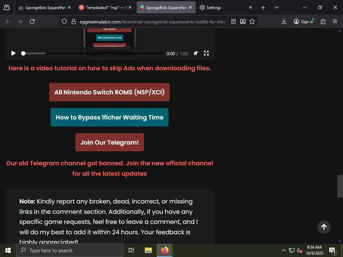Open tracking protection shield icon
Screen dimensions: 343x257
tap(64, 21)
